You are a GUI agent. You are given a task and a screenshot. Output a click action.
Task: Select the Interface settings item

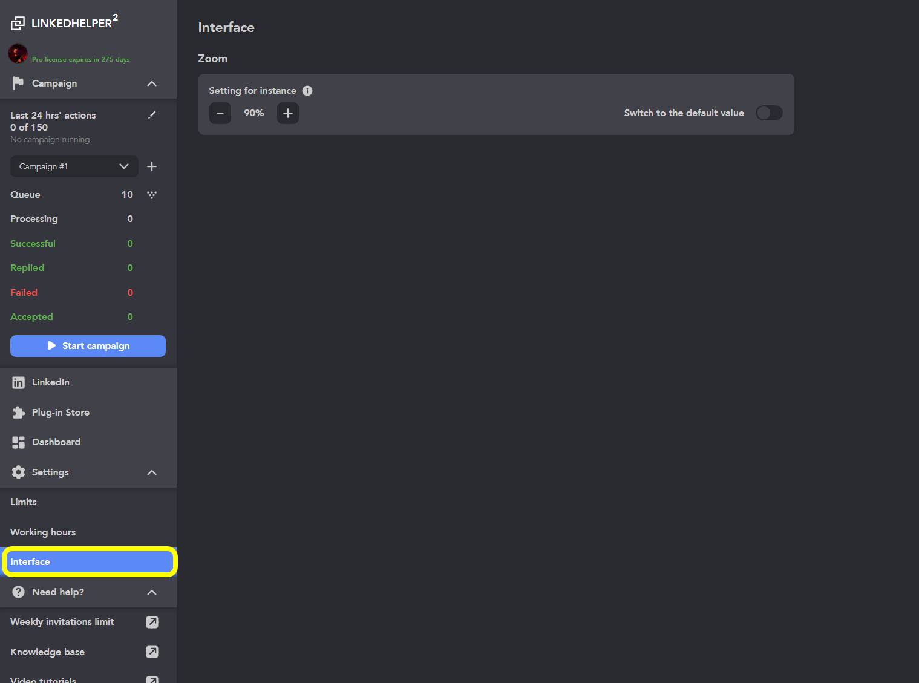click(88, 562)
